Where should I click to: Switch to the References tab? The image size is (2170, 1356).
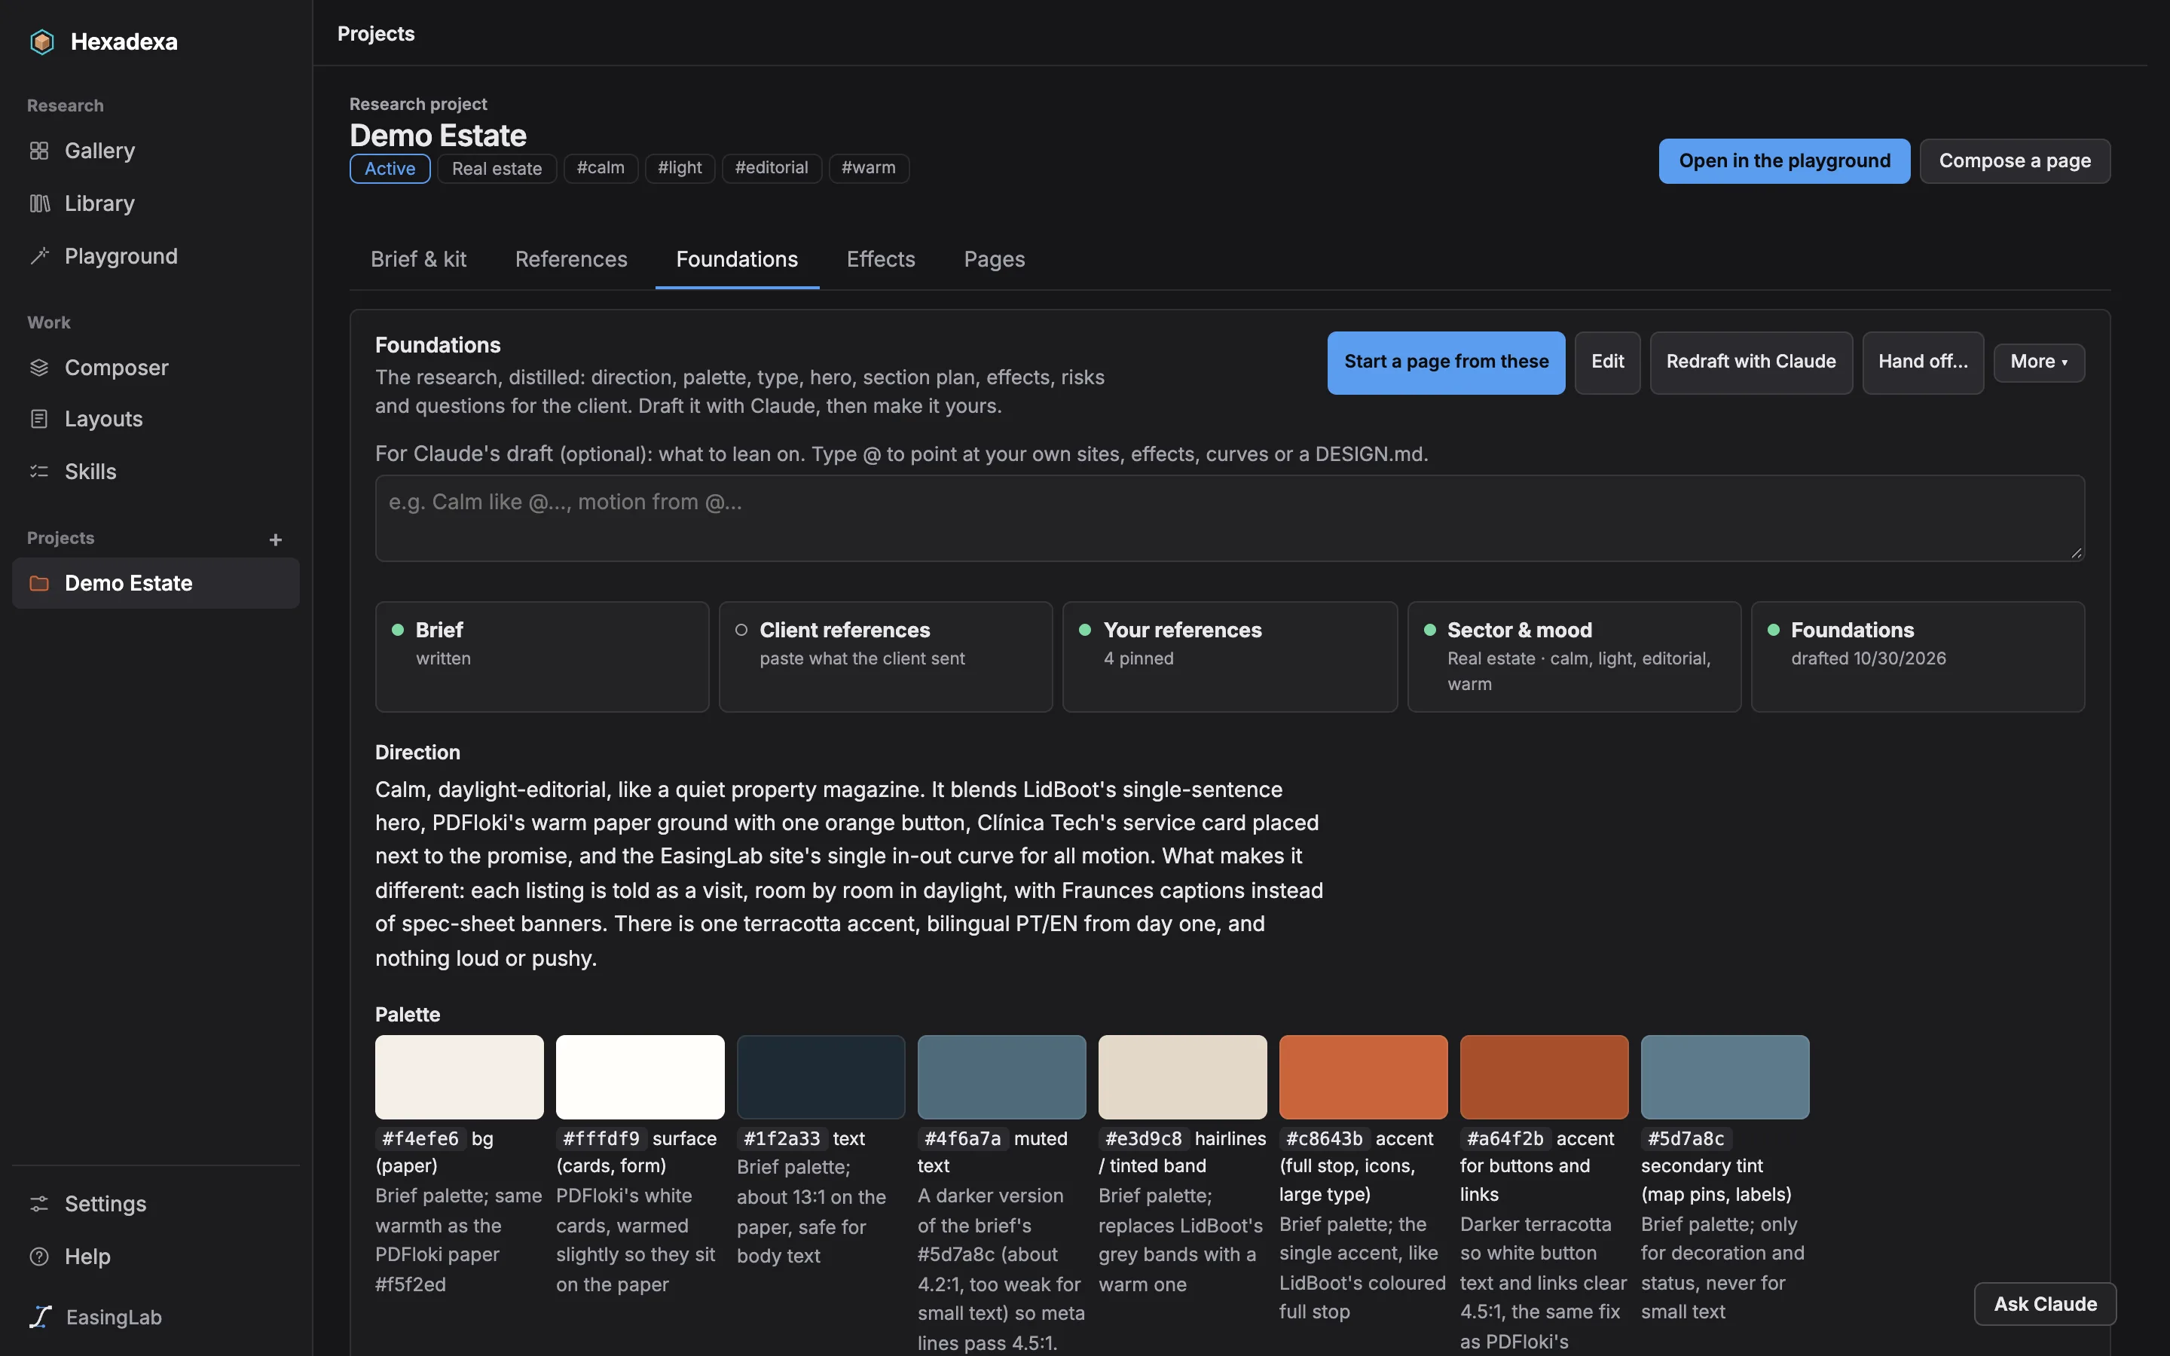(571, 260)
